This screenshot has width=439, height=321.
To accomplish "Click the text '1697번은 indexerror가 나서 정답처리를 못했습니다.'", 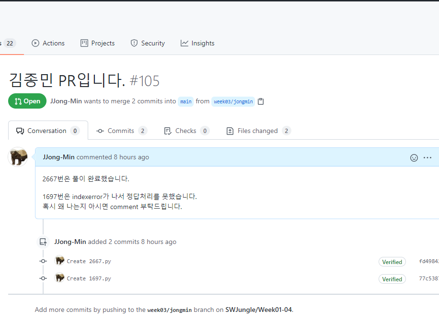I will coord(119,197).
